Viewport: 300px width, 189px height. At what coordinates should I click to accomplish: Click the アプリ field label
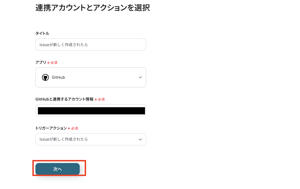click(x=40, y=62)
